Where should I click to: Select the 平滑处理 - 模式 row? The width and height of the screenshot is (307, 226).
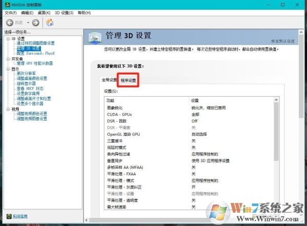click(x=189, y=180)
